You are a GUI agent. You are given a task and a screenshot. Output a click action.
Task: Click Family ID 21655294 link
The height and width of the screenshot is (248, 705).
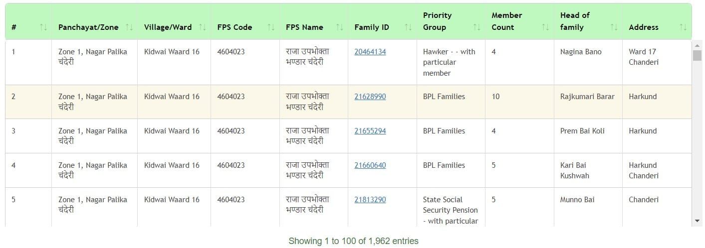point(370,131)
